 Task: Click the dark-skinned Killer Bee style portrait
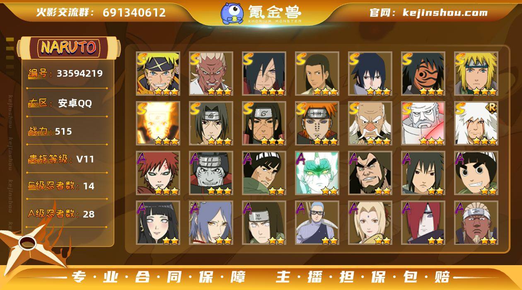click(x=476, y=222)
